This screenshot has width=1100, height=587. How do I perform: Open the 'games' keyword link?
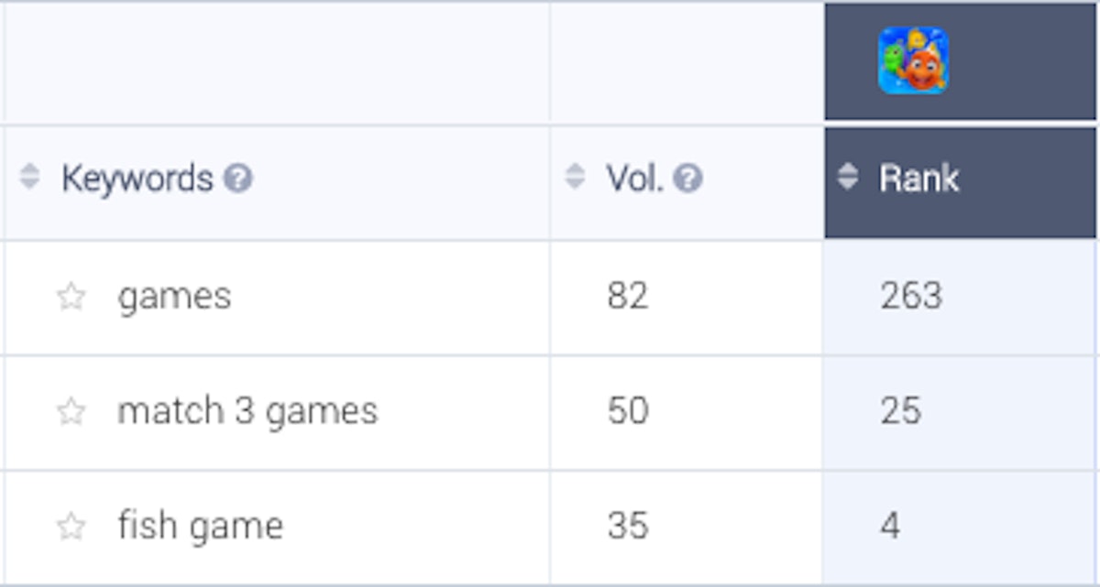[174, 297]
